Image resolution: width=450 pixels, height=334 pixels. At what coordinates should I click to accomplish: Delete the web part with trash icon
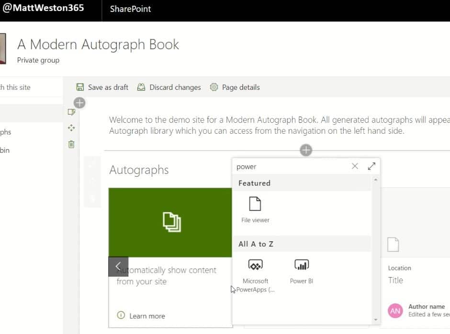[71, 144]
